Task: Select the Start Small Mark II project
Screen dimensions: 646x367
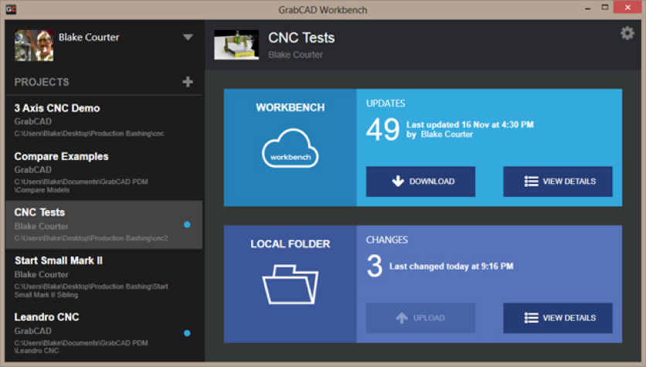Action: pyautogui.click(x=104, y=277)
